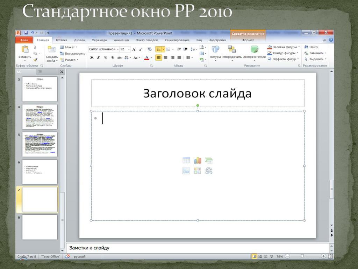
Task: Click the Shapes (Фигуры) icon
Action: coord(215,49)
